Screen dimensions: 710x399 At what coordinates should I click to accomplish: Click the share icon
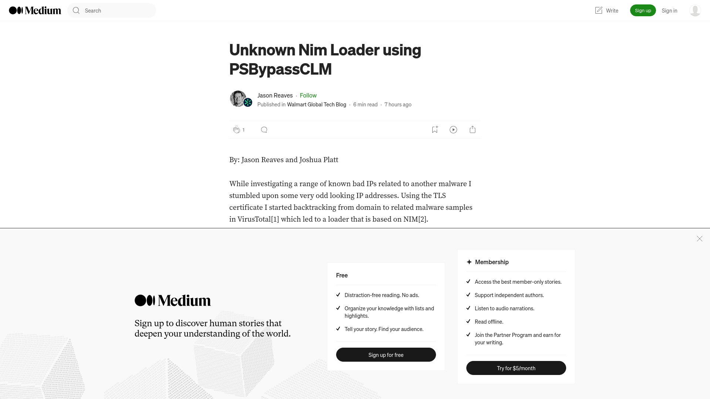coord(473,129)
